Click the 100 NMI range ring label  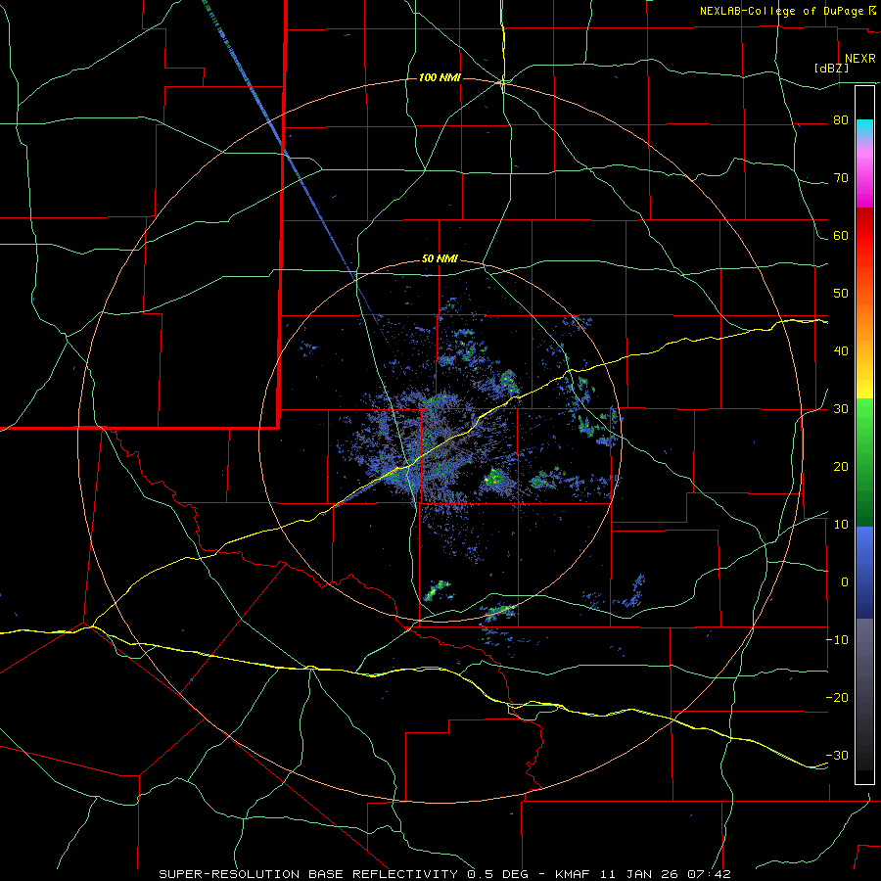440,77
